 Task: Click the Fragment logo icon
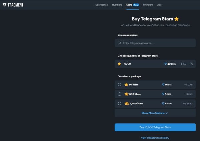[4, 5]
